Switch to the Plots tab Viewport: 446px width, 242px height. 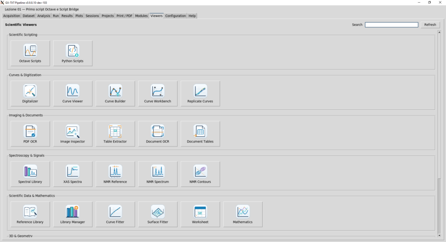[x=79, y=16]
